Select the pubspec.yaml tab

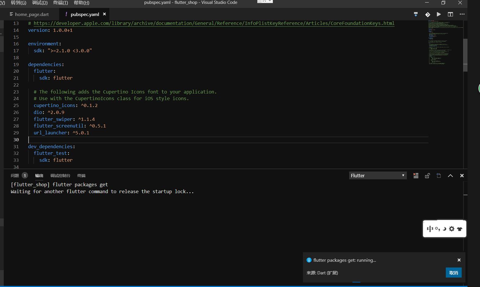pyautogui.click(x=84, y=14)
